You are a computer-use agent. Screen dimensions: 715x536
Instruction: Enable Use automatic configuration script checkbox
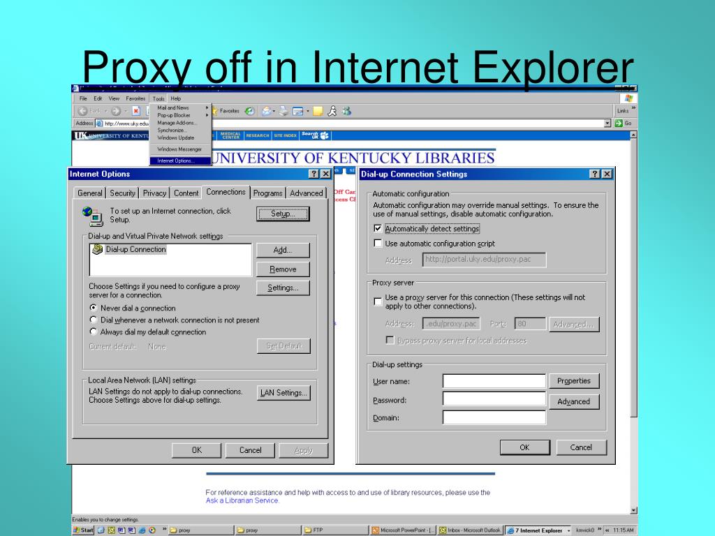click(x=378, y=243)
